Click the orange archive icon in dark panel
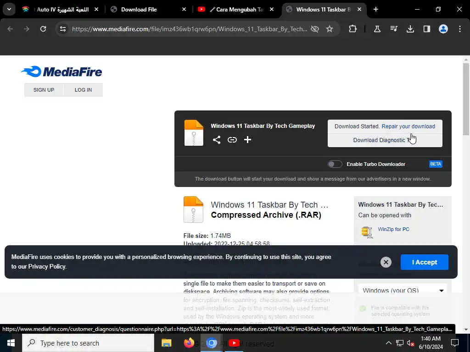This screenshot has width=470, height=352. click(194, 133)
